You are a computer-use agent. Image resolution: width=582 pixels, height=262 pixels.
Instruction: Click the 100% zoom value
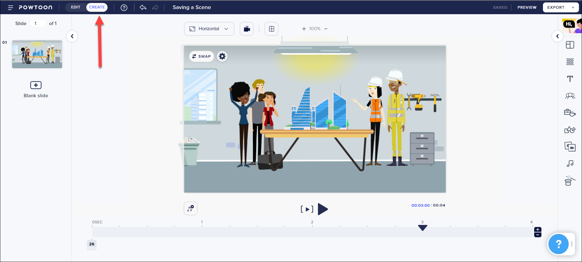click(315, 29)
